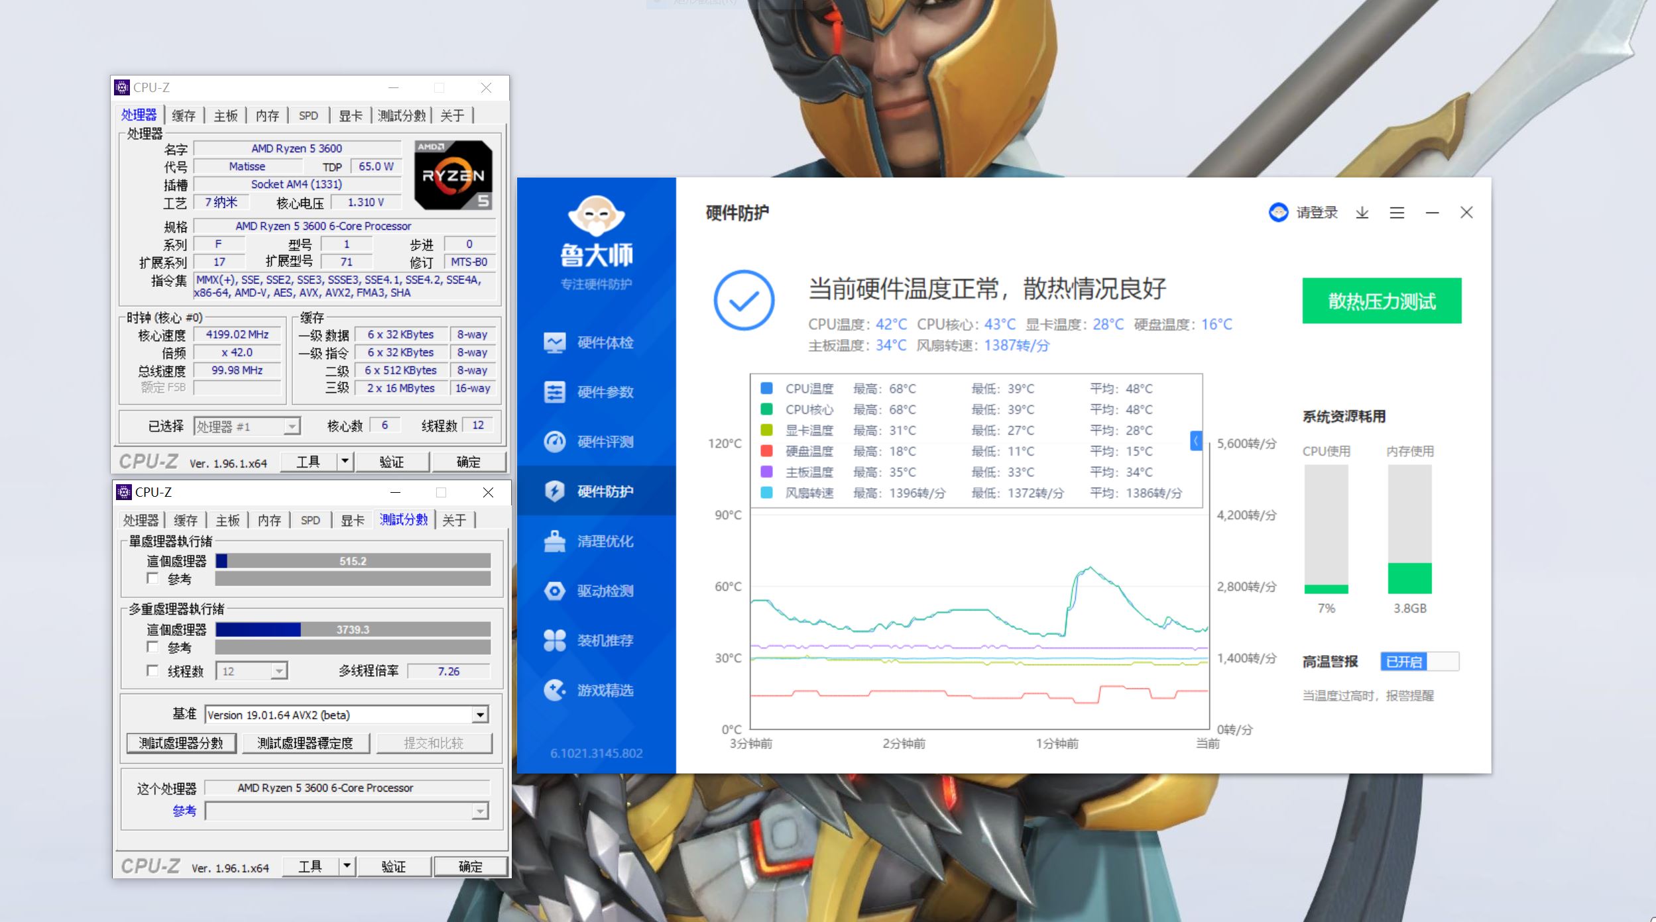
Task: Click CPU-Z app icon in bottom window title
Action: (124, 492)
